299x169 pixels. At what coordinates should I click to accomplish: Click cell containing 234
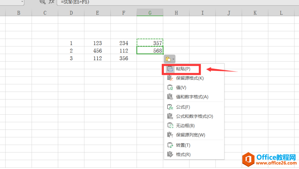point(124,43)
